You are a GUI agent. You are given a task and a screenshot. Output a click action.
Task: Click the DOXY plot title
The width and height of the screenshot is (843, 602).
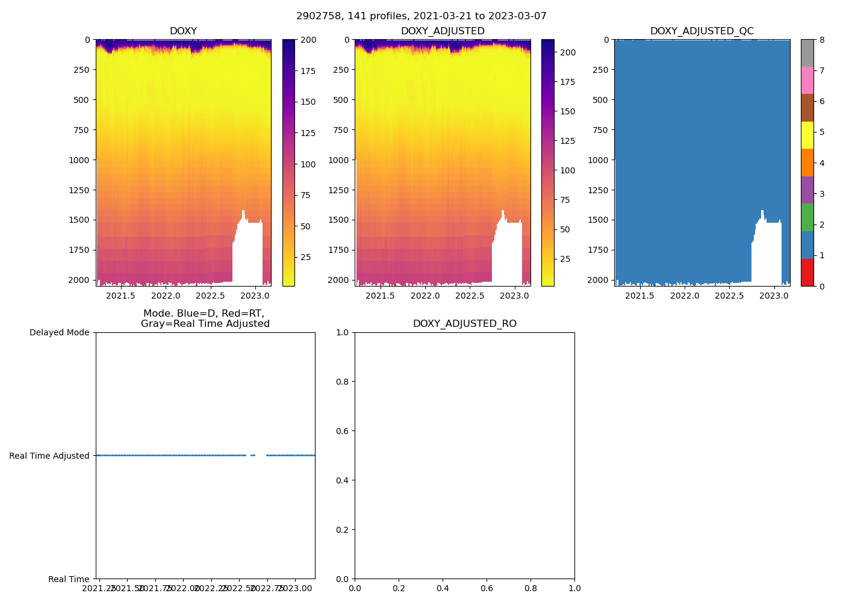[183, 31]
